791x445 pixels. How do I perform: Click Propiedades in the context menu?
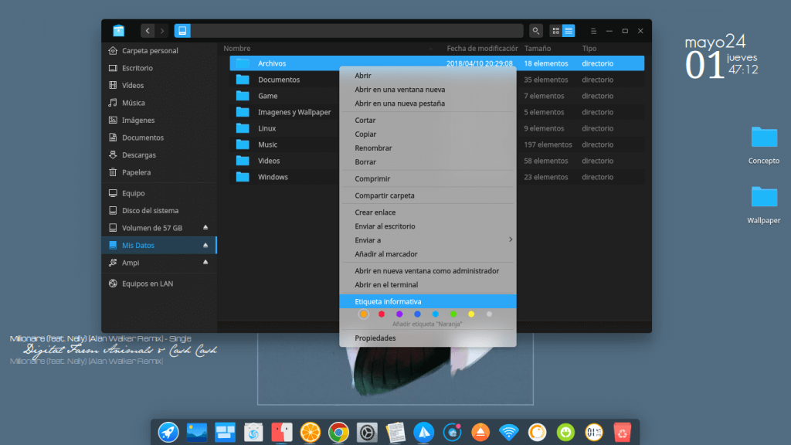375,338
